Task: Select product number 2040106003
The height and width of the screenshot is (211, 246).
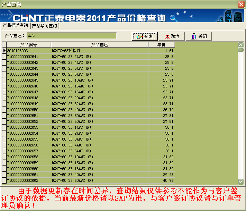Action: tap(29, 51)
